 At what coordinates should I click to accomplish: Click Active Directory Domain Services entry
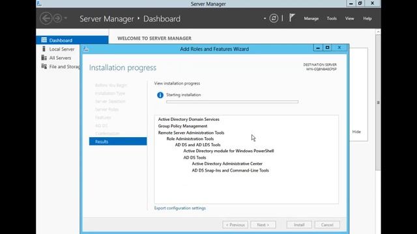(x=189, y=120)
